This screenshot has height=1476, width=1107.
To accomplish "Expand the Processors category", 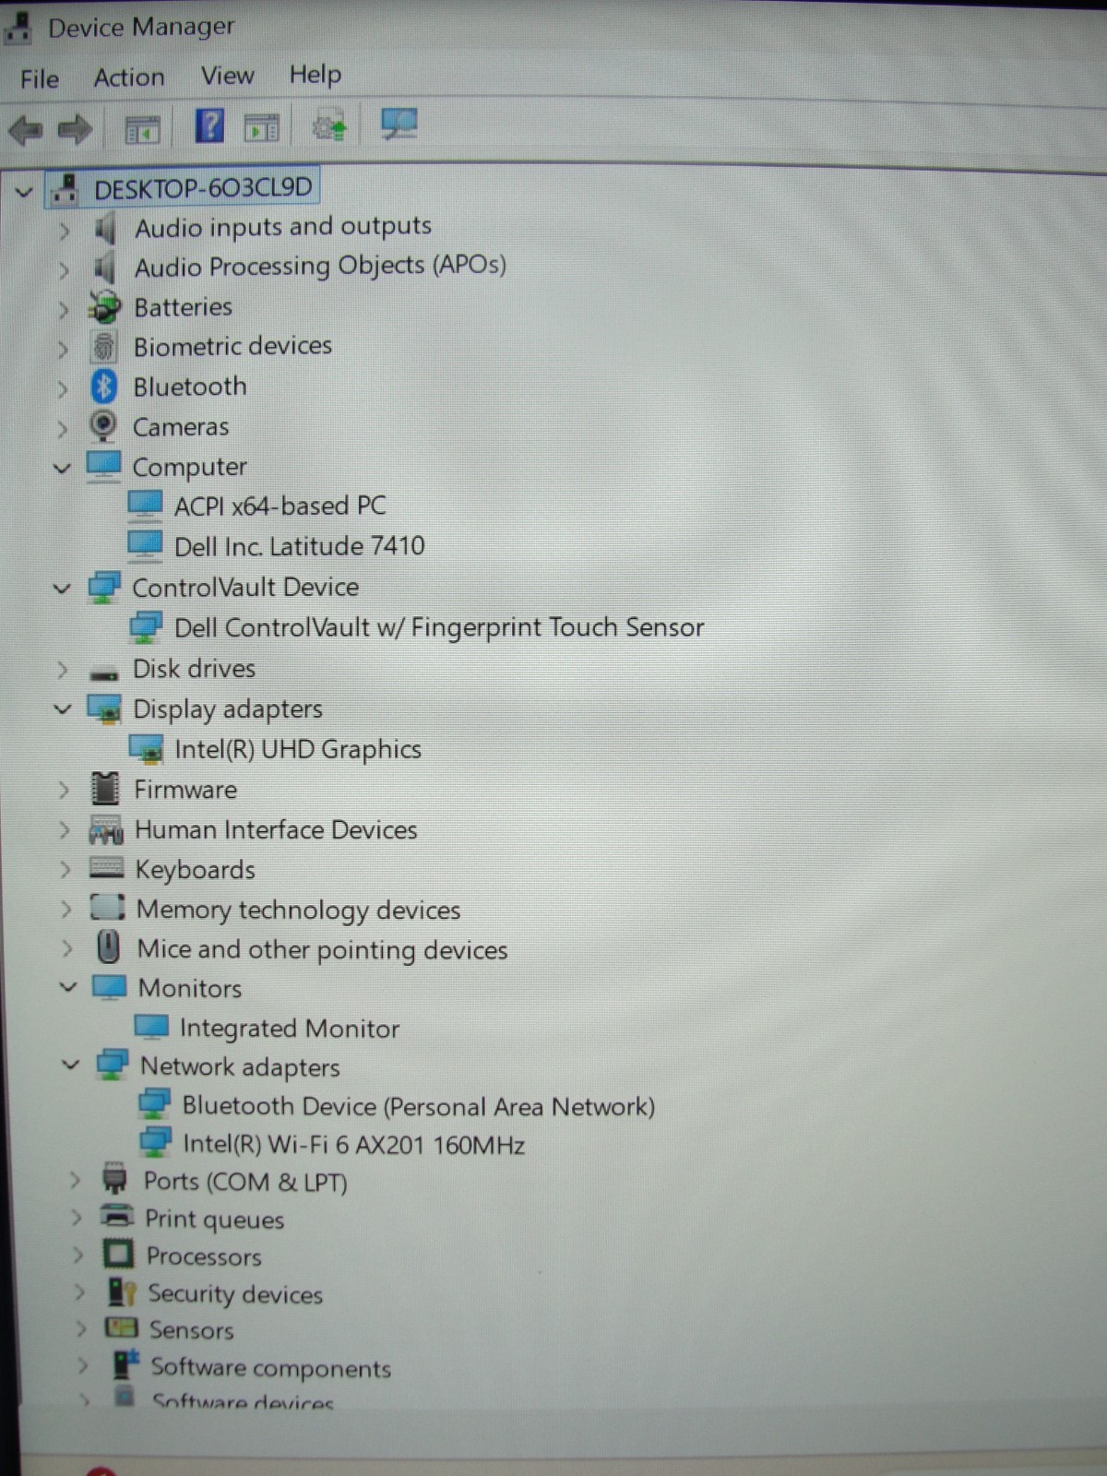I will 78,1256.
